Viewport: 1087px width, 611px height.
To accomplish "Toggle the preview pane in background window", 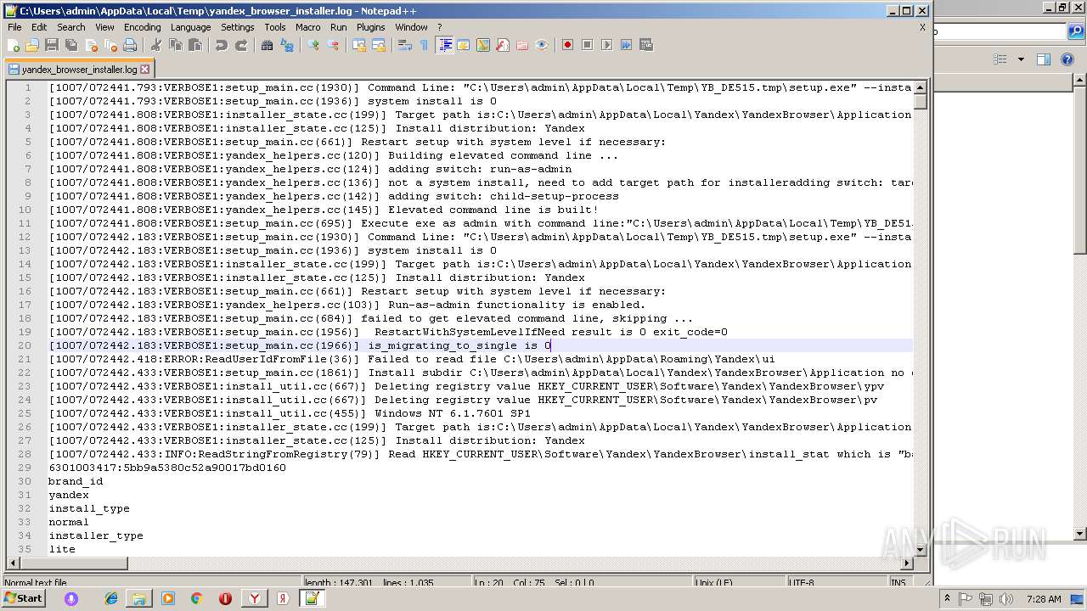I will [x=1044, y=59].
